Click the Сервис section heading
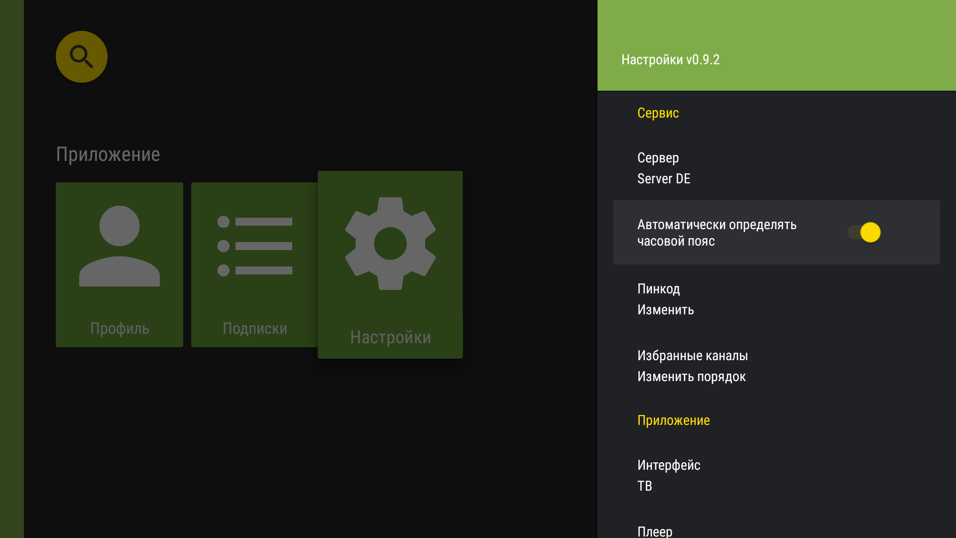This screenshot has width=956, height=538. pos(658,113)
